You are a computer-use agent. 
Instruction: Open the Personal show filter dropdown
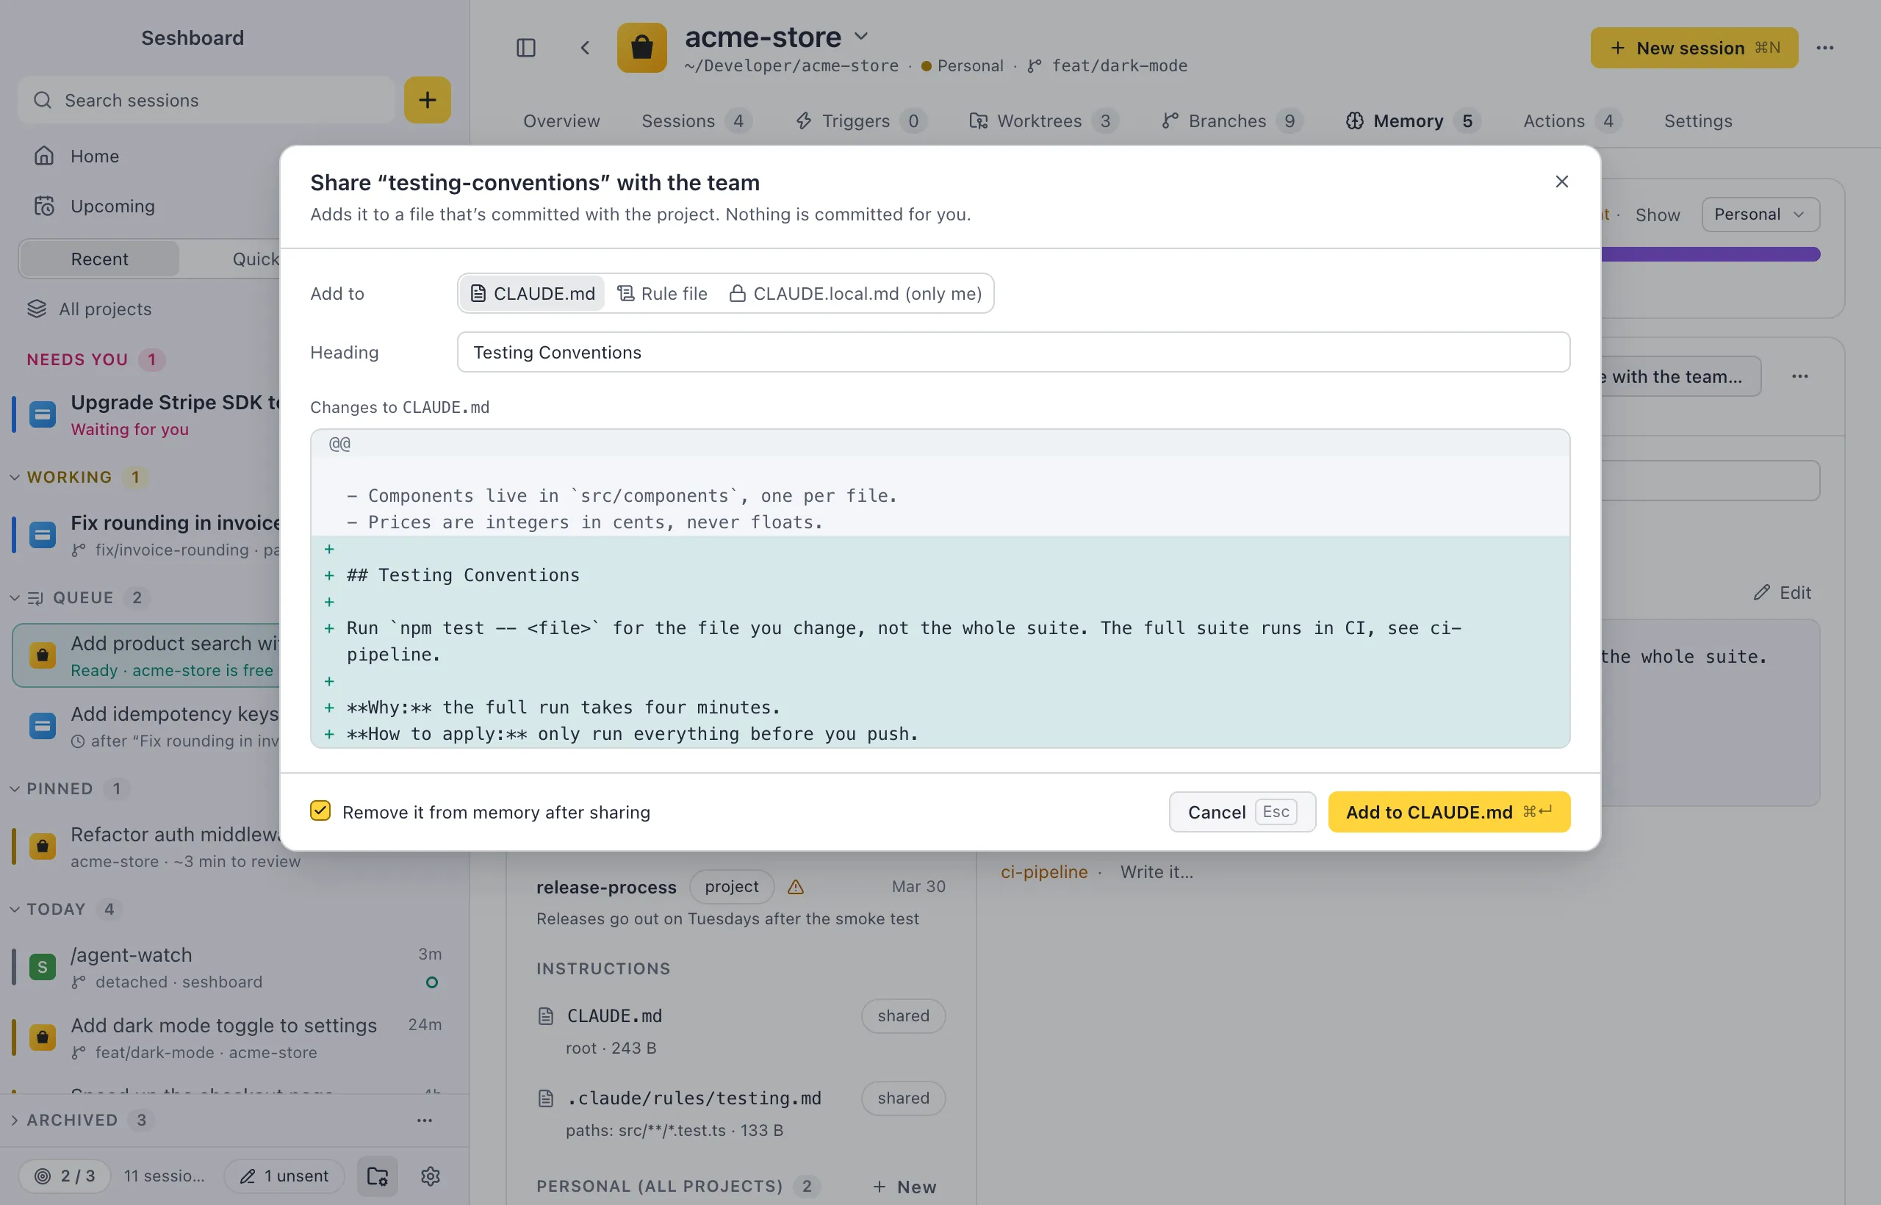[x=1760, y=215]
